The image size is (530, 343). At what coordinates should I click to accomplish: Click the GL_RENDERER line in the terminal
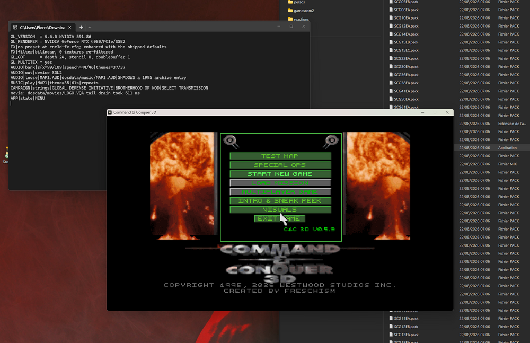click(x=68, y=41)
